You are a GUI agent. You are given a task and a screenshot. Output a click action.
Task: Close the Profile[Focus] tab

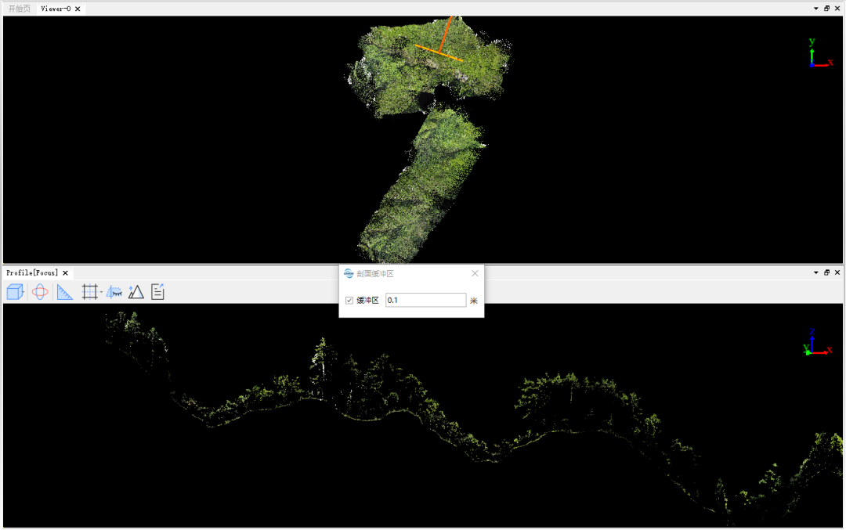(x=65, y=272)
